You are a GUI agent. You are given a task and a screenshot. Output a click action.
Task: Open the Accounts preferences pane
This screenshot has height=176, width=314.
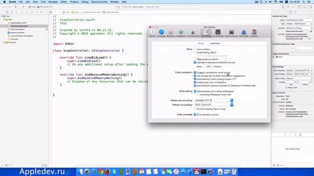[161, 33]
